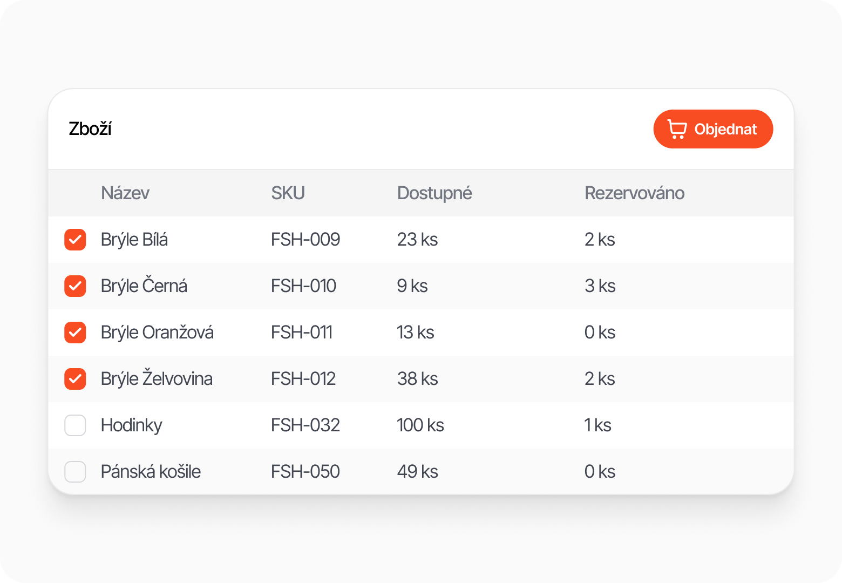
Task: Check the Hodinky checkbox
Action: click(x=75, y=425)
